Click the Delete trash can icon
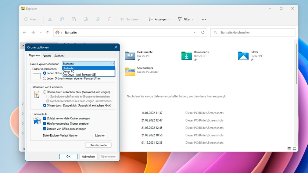The image size is (308, 173). [x=109, y=19]
